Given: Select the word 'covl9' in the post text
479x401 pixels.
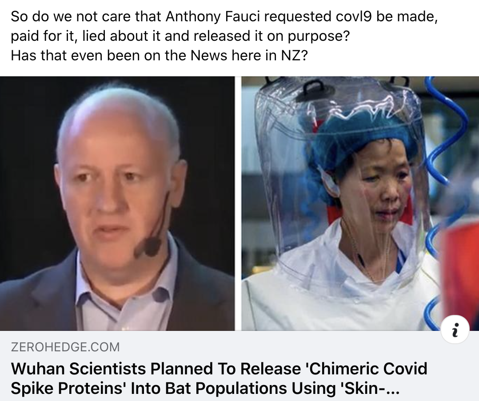Looking at the screenshot, I should click(x=354, y=17).
